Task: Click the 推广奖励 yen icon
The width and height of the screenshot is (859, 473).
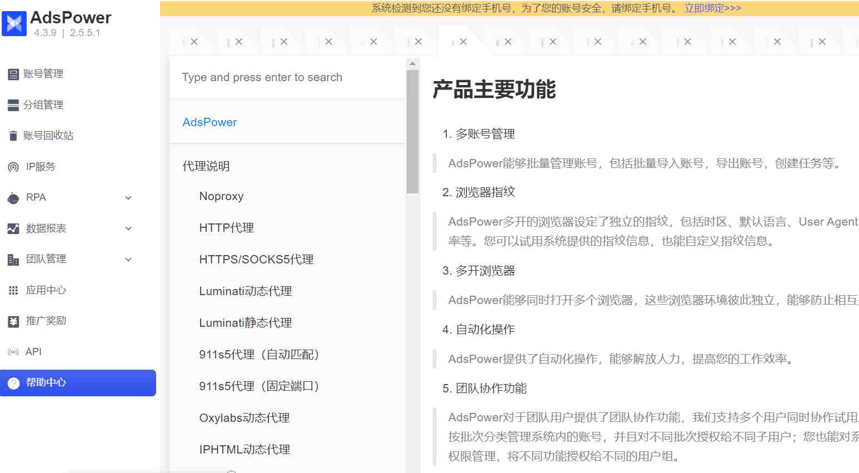Action: [x=13, y=321]
